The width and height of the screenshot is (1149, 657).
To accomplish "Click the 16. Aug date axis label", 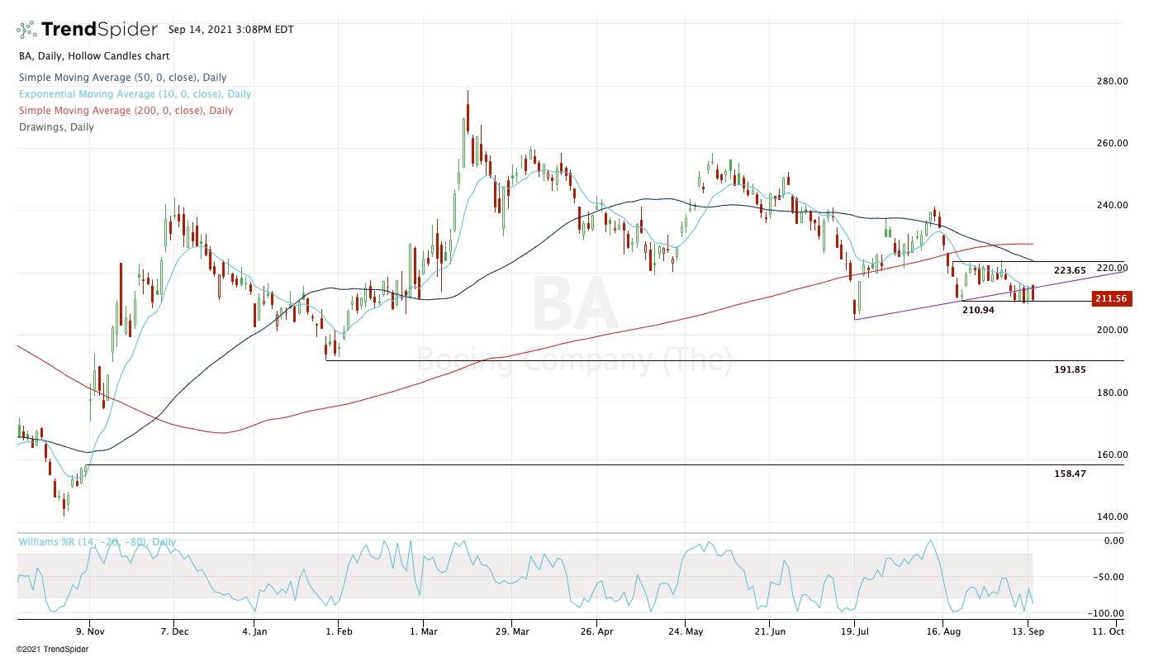I will tap(942, 630).
